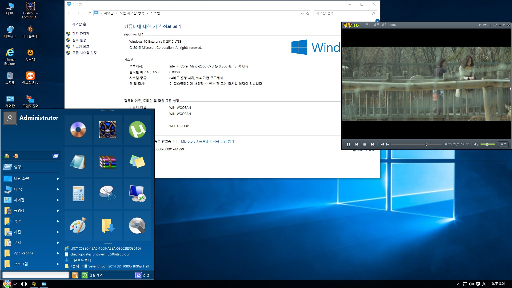The image size is (512, 288).
Task: Click the 전원 제어... power button
Action: 94,275
